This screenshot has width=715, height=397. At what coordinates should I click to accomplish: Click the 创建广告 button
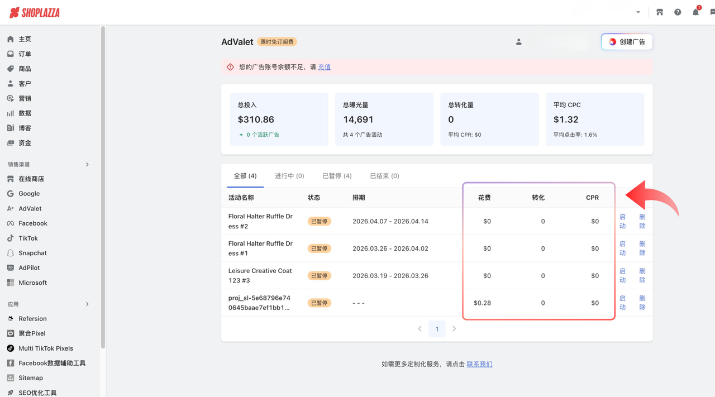[627, 41]
